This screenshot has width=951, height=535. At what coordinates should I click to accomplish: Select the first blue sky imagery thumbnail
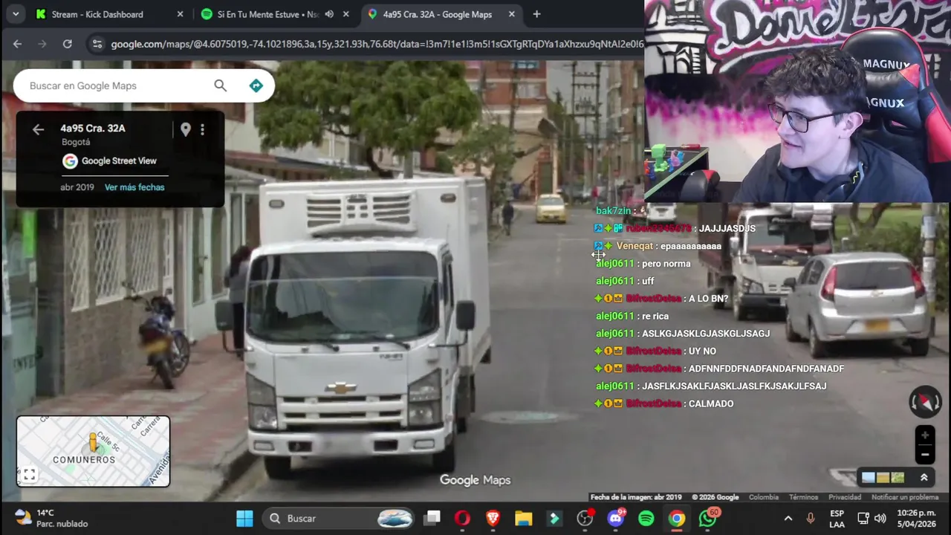coord(868,477)
